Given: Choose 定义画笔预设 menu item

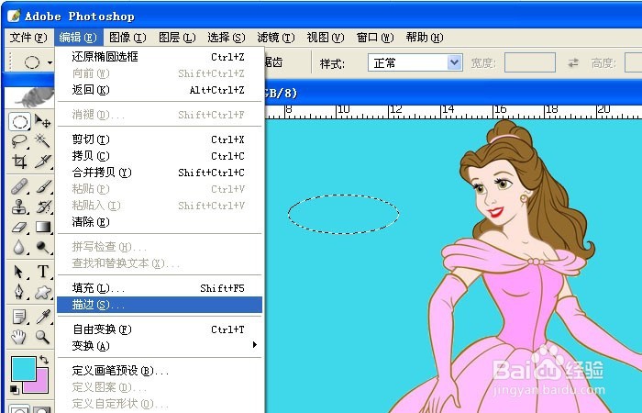Looking at the screenshot, I should point(160,371).
